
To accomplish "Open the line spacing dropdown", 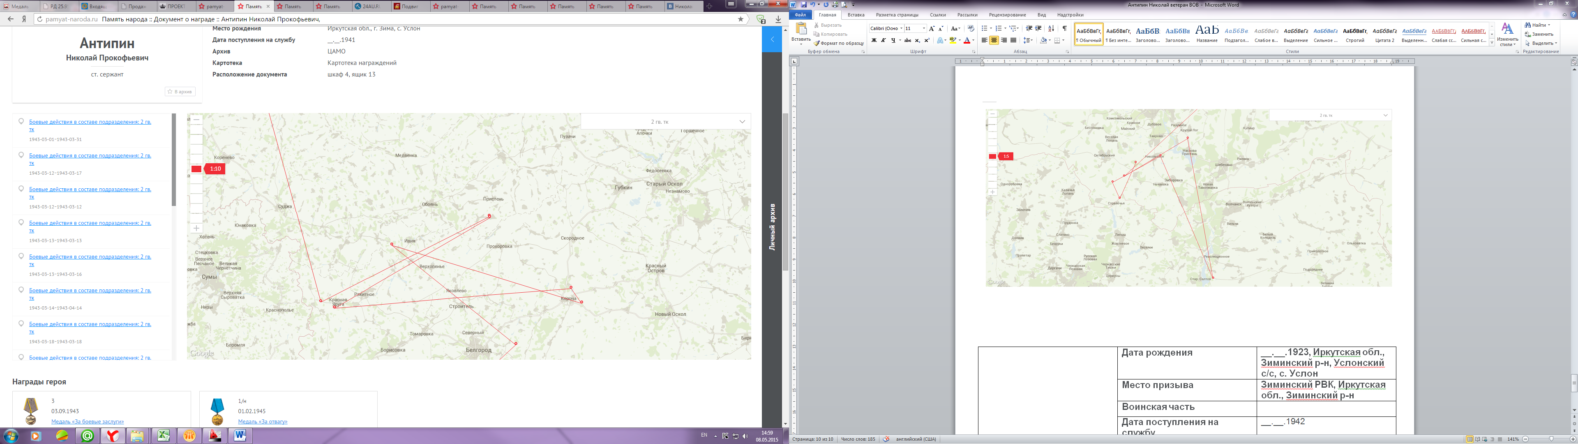I will [x=1029, y=40].
